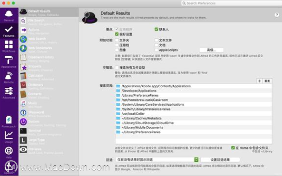
Task: Select the 1Password feature
Action: pyautogui.click(x=49, y=113)
